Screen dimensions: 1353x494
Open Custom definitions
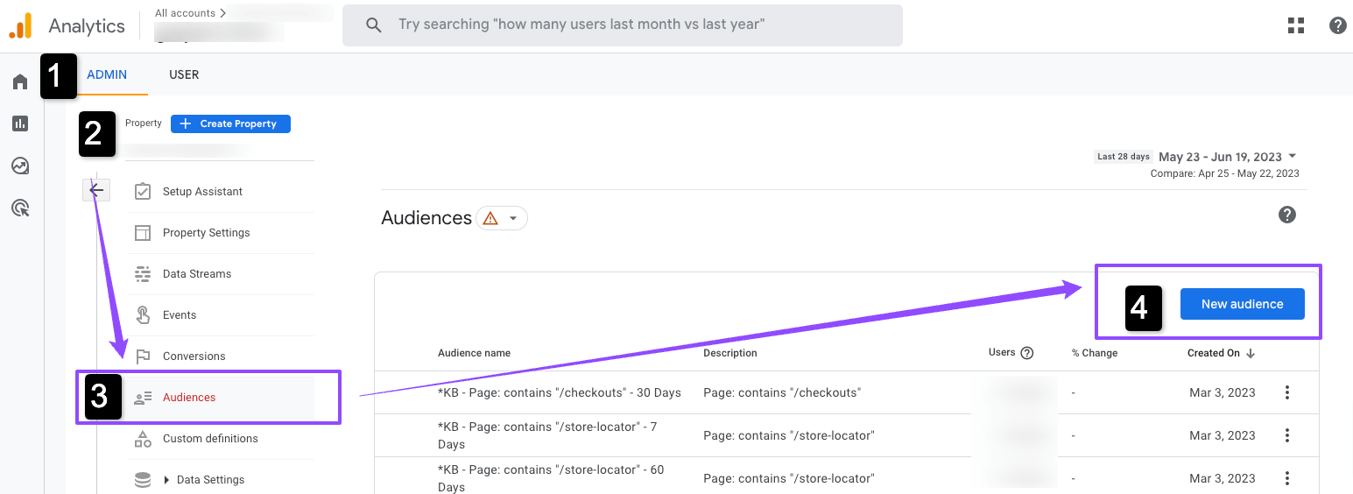210,439
